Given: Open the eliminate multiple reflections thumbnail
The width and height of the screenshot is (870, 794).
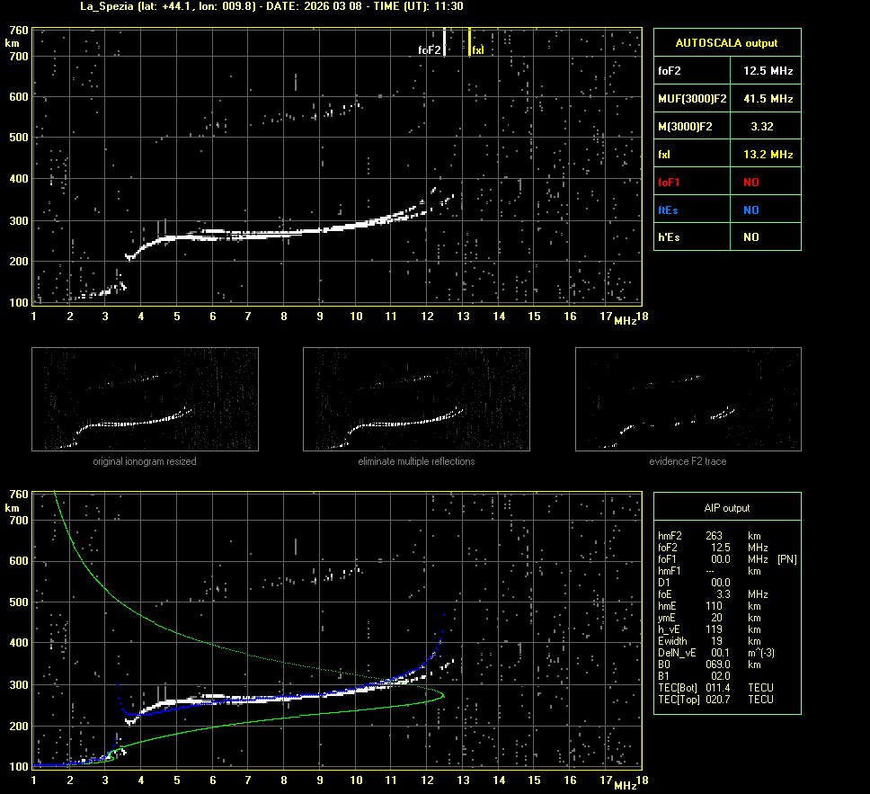Looking at the screenshot, I should (x=416, y=399).
